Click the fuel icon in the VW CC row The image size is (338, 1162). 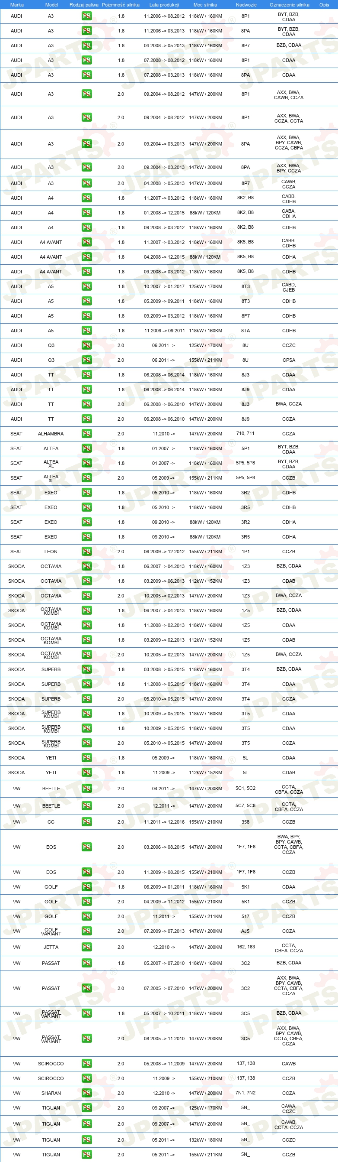point(87,822)
